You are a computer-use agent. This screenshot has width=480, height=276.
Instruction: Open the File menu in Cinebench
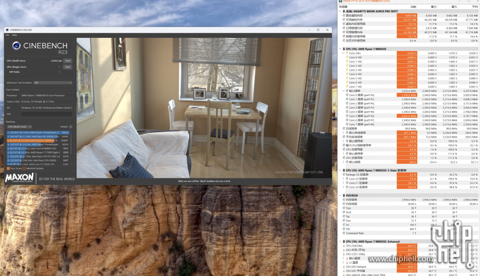point(7,35)
